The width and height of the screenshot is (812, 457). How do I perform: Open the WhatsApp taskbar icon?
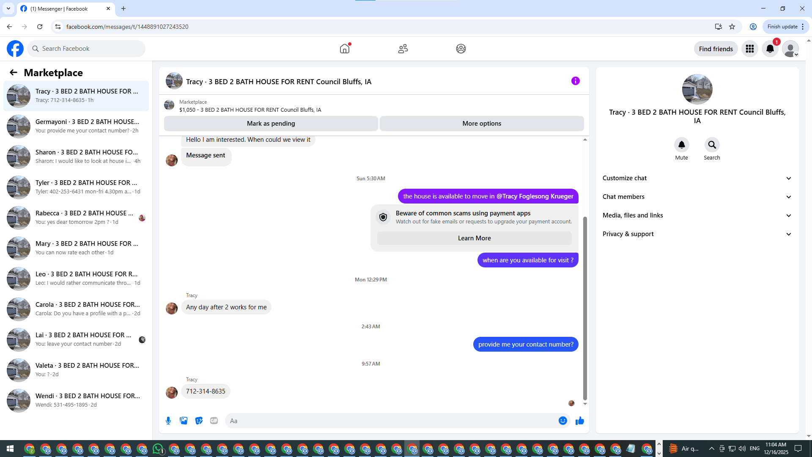158,449
